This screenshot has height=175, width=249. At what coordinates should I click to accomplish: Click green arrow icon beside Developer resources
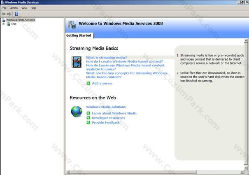click(x=88, y=118)
